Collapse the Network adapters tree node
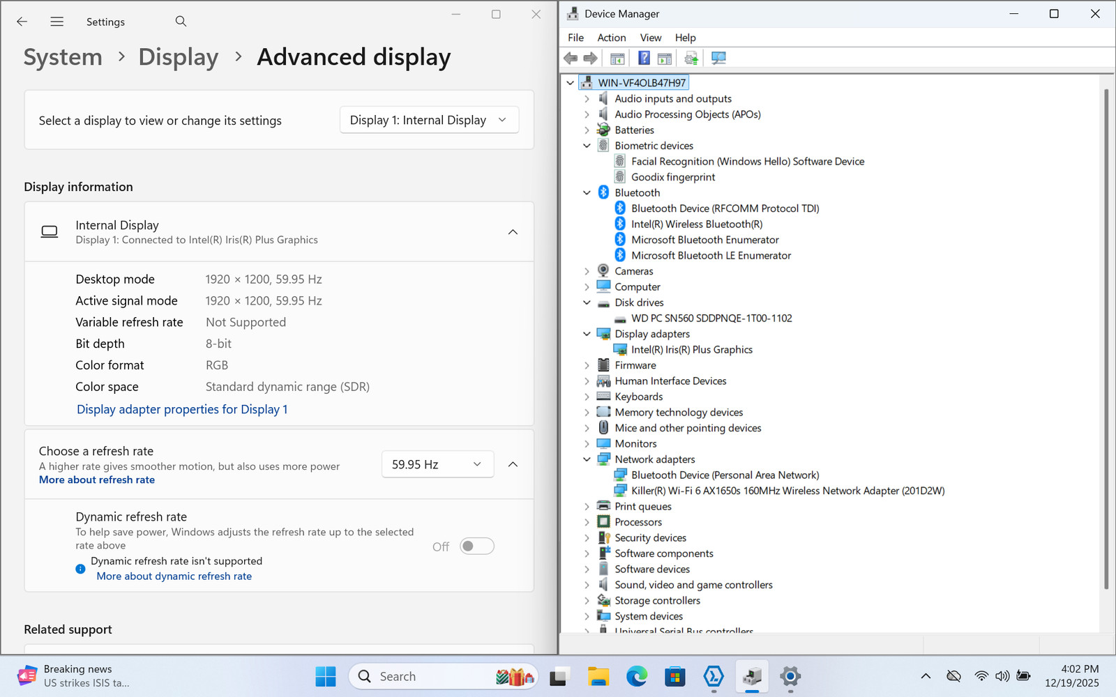Image resolution: width=1116 pixels, height=697 pixels. point(587,459)
